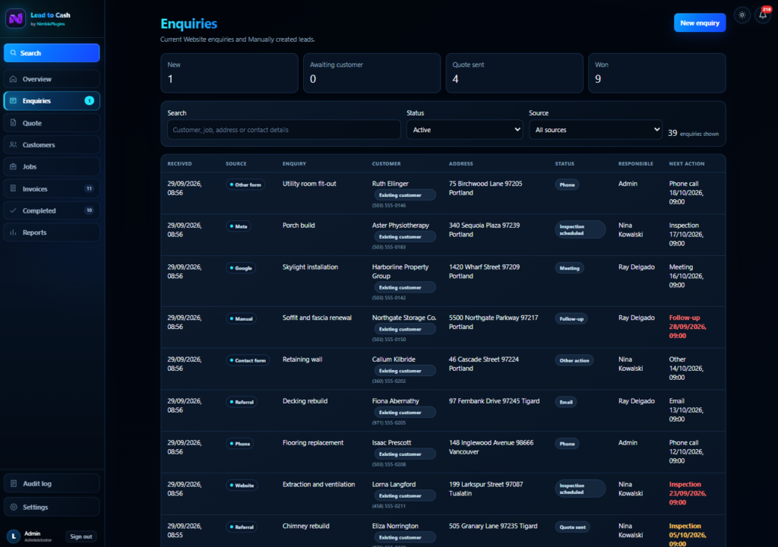Viewport: 778px width, 547px height.
Task: Open the Customers menu item
Action: [x=52, y=144]
